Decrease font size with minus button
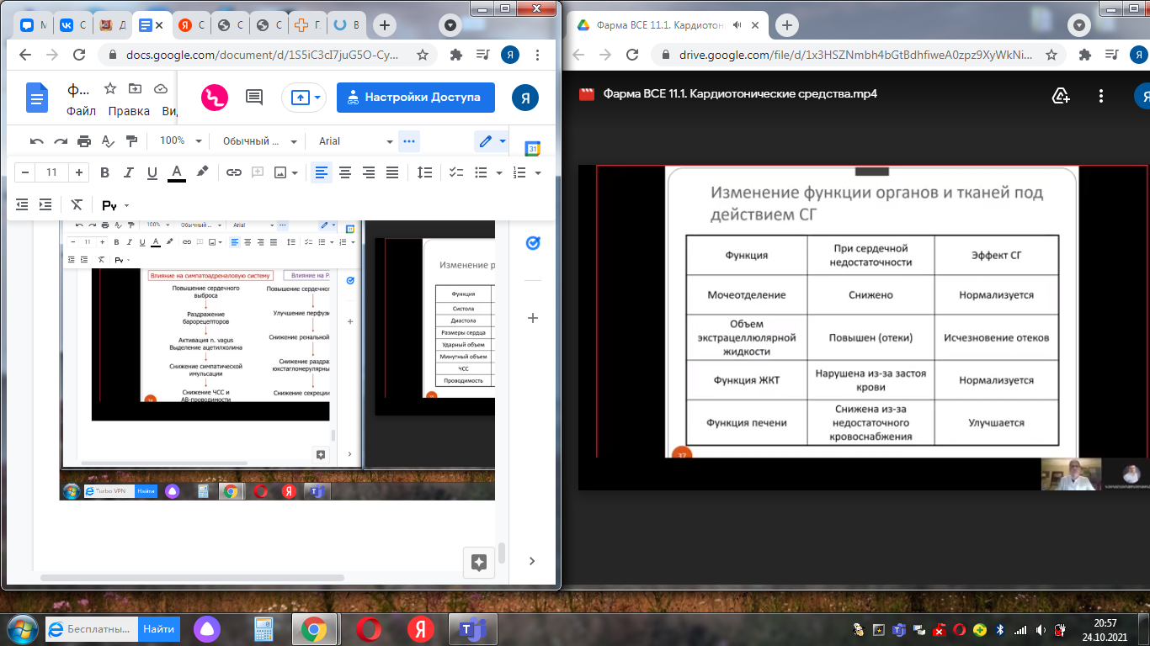The image size is (1150, 646). point(25,172)
